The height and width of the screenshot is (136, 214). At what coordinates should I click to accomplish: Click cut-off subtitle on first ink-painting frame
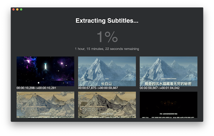(x=45, y=117)
